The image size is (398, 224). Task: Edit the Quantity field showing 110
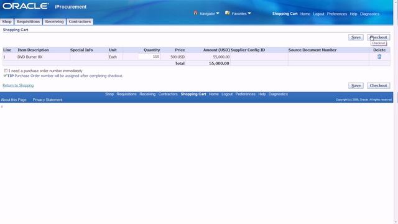click(149, 57)
